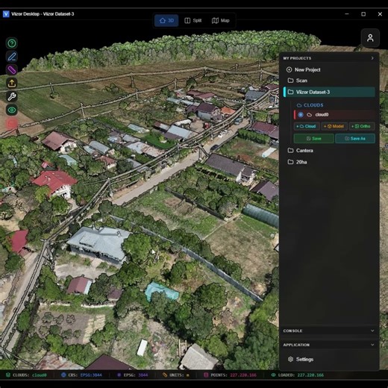
Task: Click the APPLICATION section label
Action: (296, 345)
